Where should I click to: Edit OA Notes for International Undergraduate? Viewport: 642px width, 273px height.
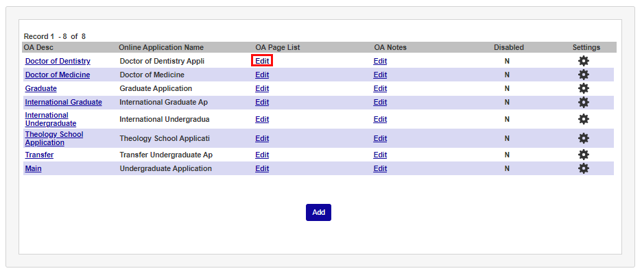[380, 119]
